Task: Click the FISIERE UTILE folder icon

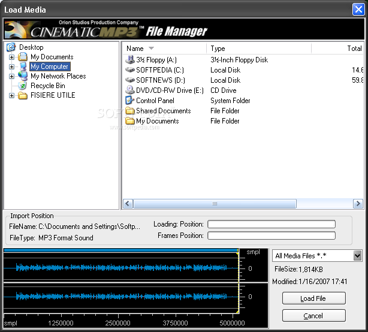Action: [23, 95]
